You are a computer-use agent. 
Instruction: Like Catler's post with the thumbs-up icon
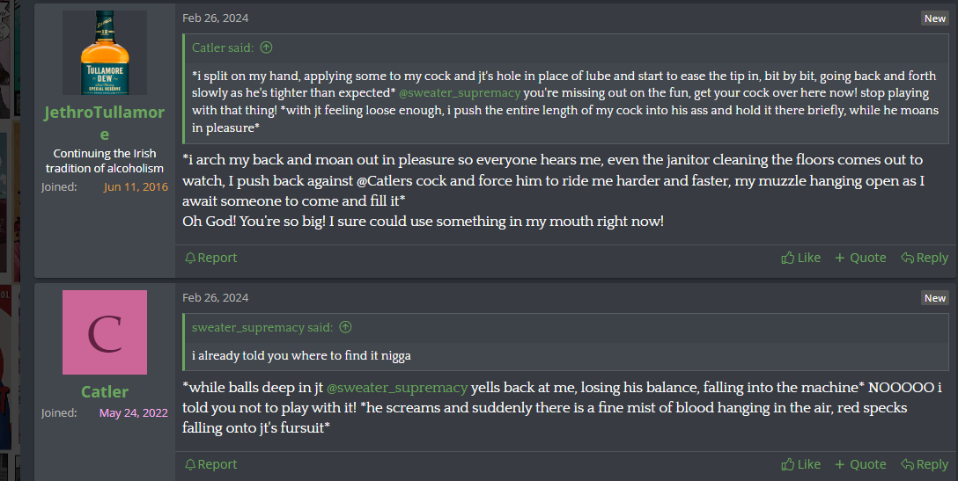tap(787, 464)
